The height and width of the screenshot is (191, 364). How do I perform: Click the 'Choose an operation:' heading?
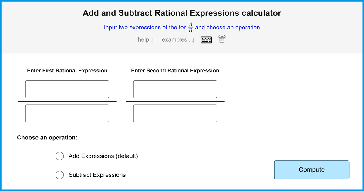coord(47,138)
